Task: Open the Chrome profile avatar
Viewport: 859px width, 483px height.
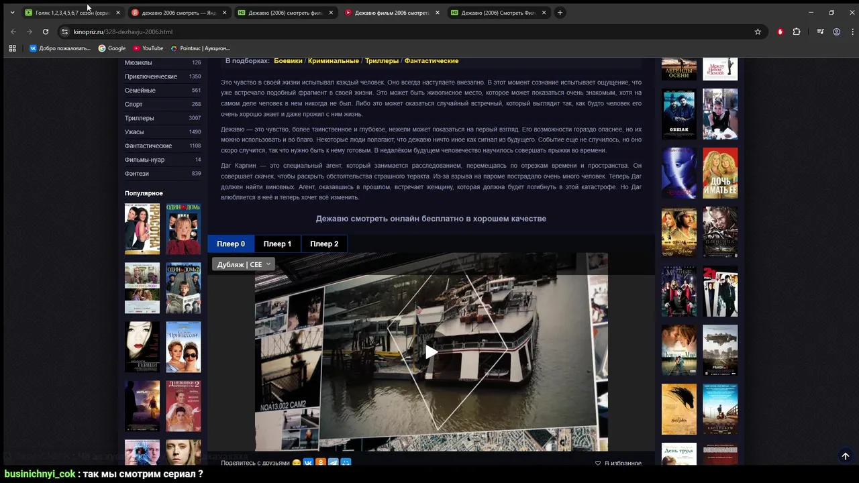Action: coord(836,32)
